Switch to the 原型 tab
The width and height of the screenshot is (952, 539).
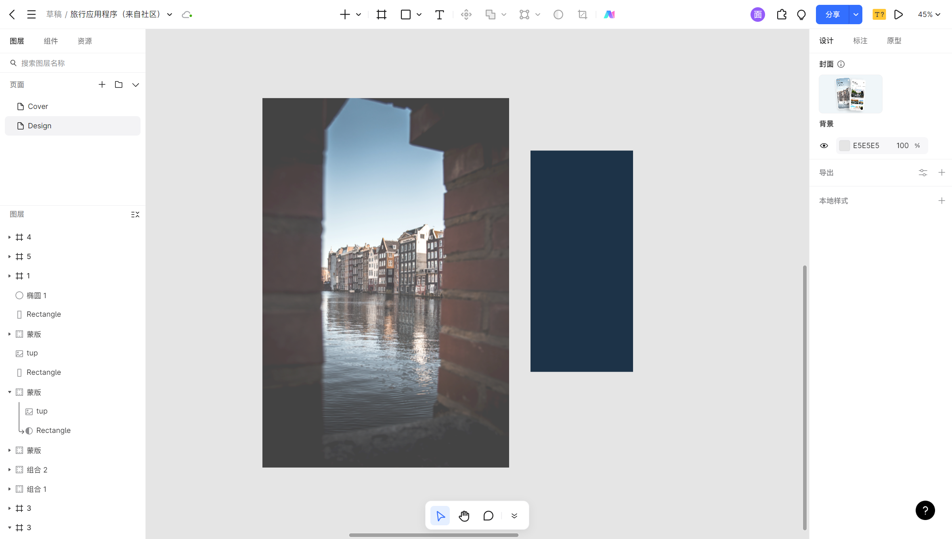(894, 41)
